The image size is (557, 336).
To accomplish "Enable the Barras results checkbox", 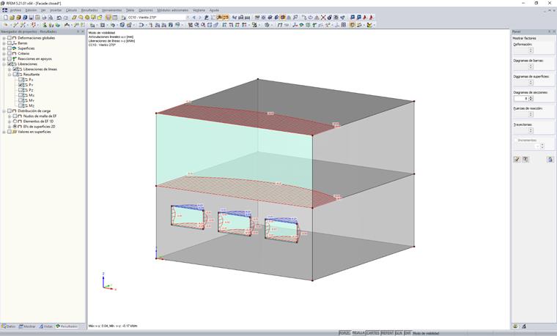I will [x=10, y=43].
